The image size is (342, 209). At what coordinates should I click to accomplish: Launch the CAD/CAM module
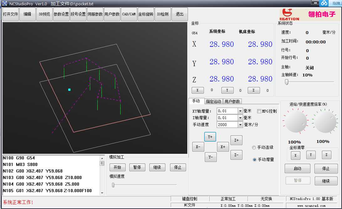point(129,14)
